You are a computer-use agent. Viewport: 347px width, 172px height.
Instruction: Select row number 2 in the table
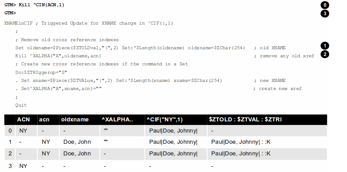coord(165,154)
